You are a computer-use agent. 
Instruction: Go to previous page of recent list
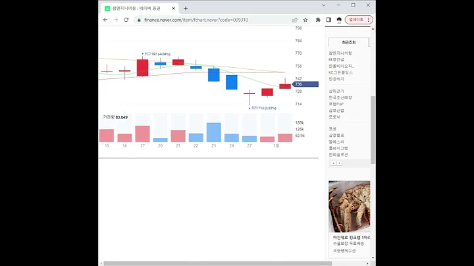click(333, 163)
